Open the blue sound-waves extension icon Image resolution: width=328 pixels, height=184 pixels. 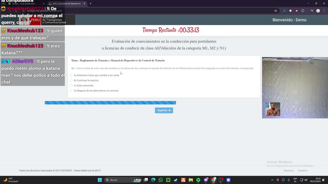(284, 11)
